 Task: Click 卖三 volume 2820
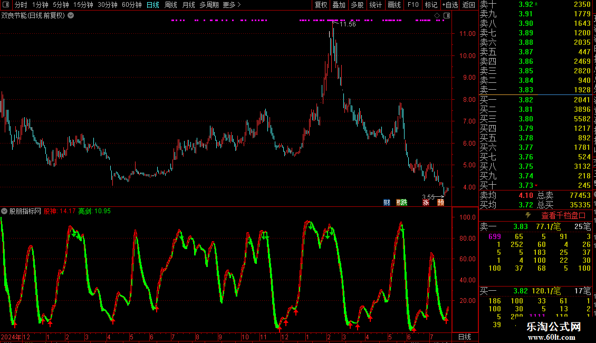point(582,71)
